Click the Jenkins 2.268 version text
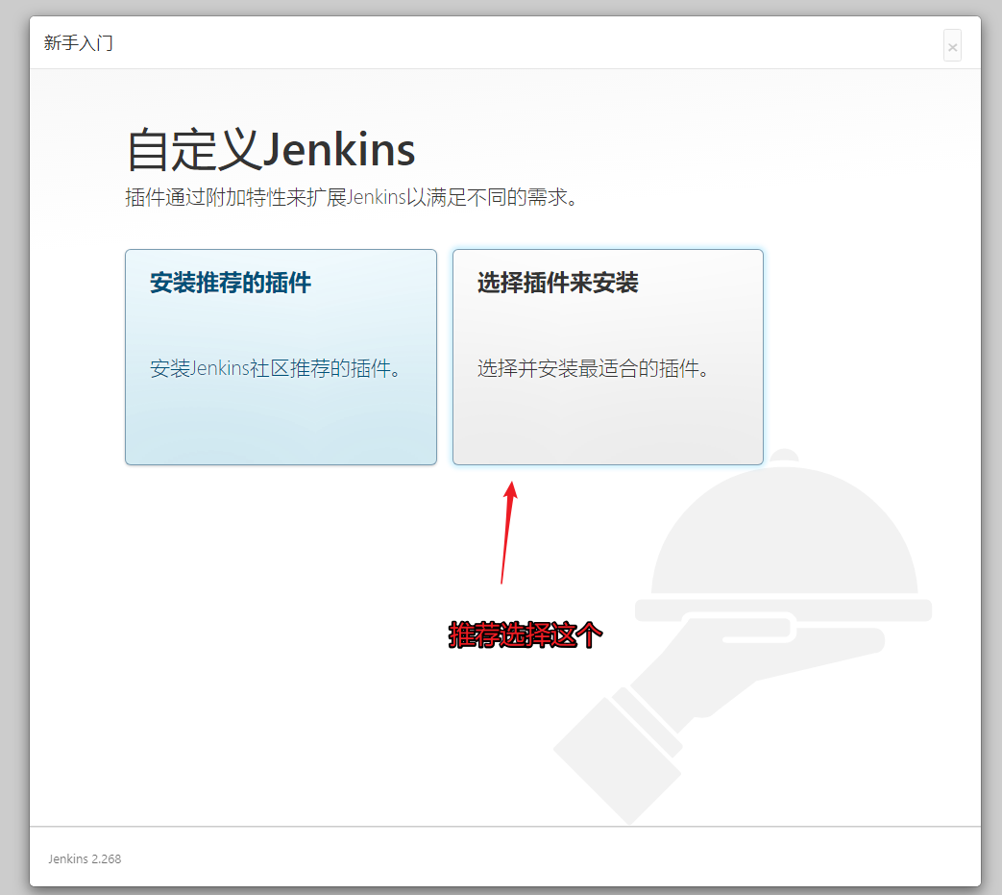This screenshot has width=1002, height=895. (x=85, y=858)
